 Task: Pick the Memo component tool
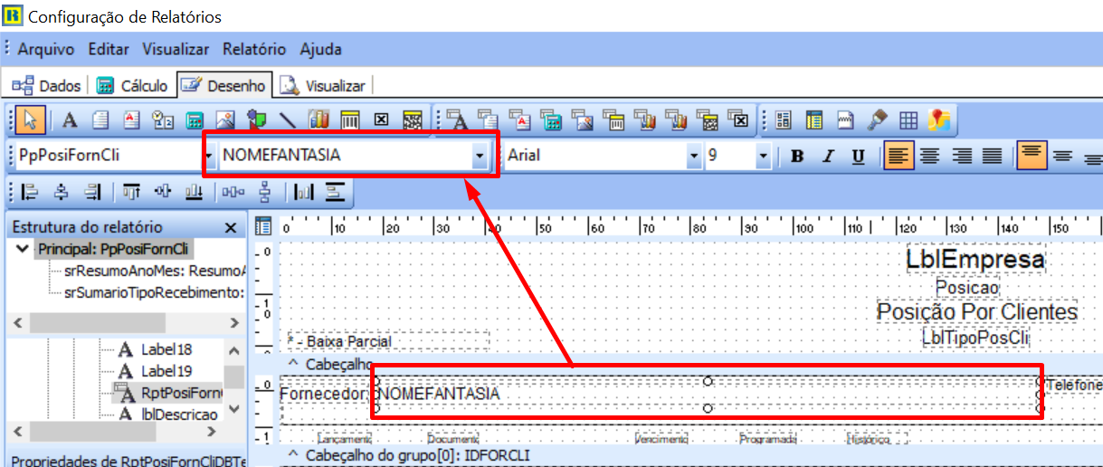point(100,119)
